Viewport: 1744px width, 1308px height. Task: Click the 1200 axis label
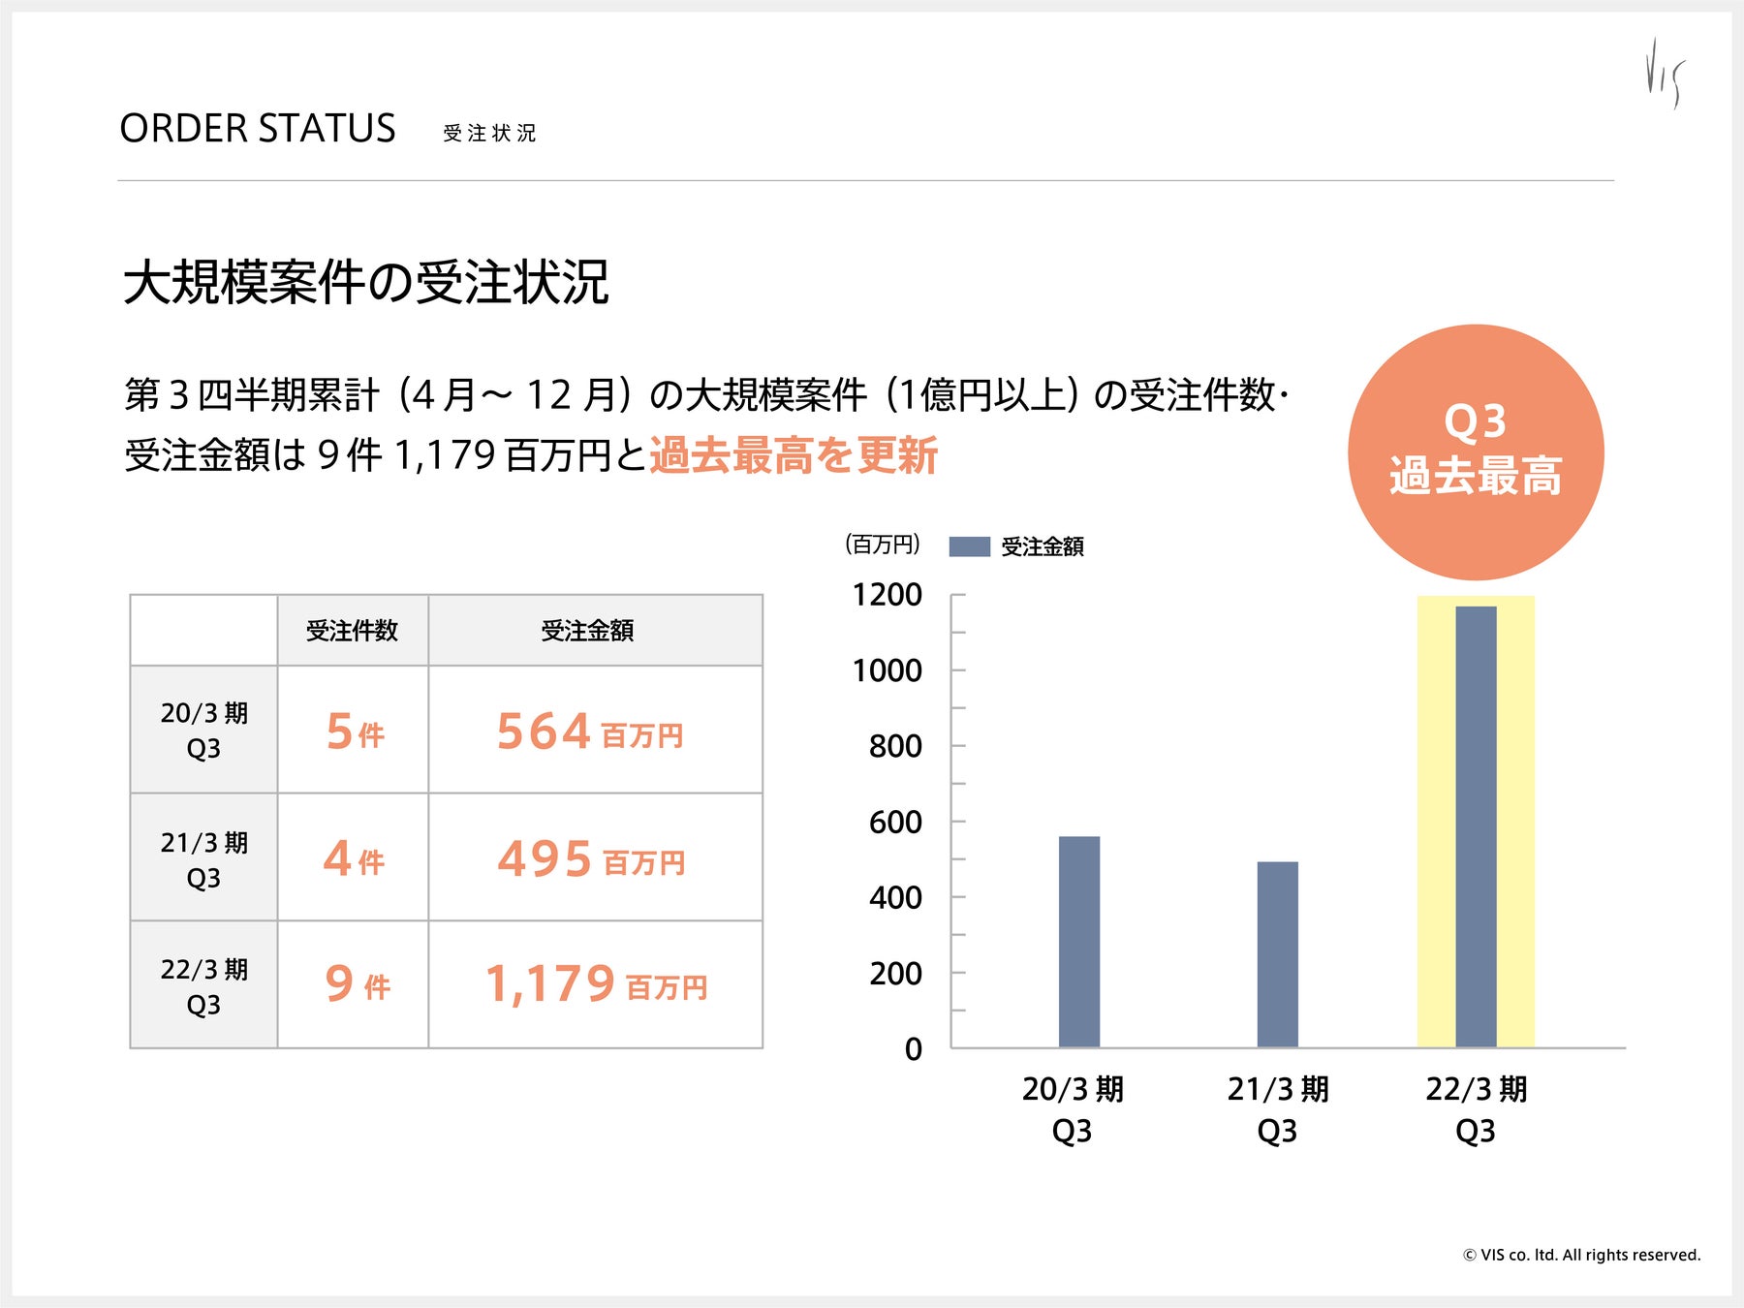[x=887, y=594]
